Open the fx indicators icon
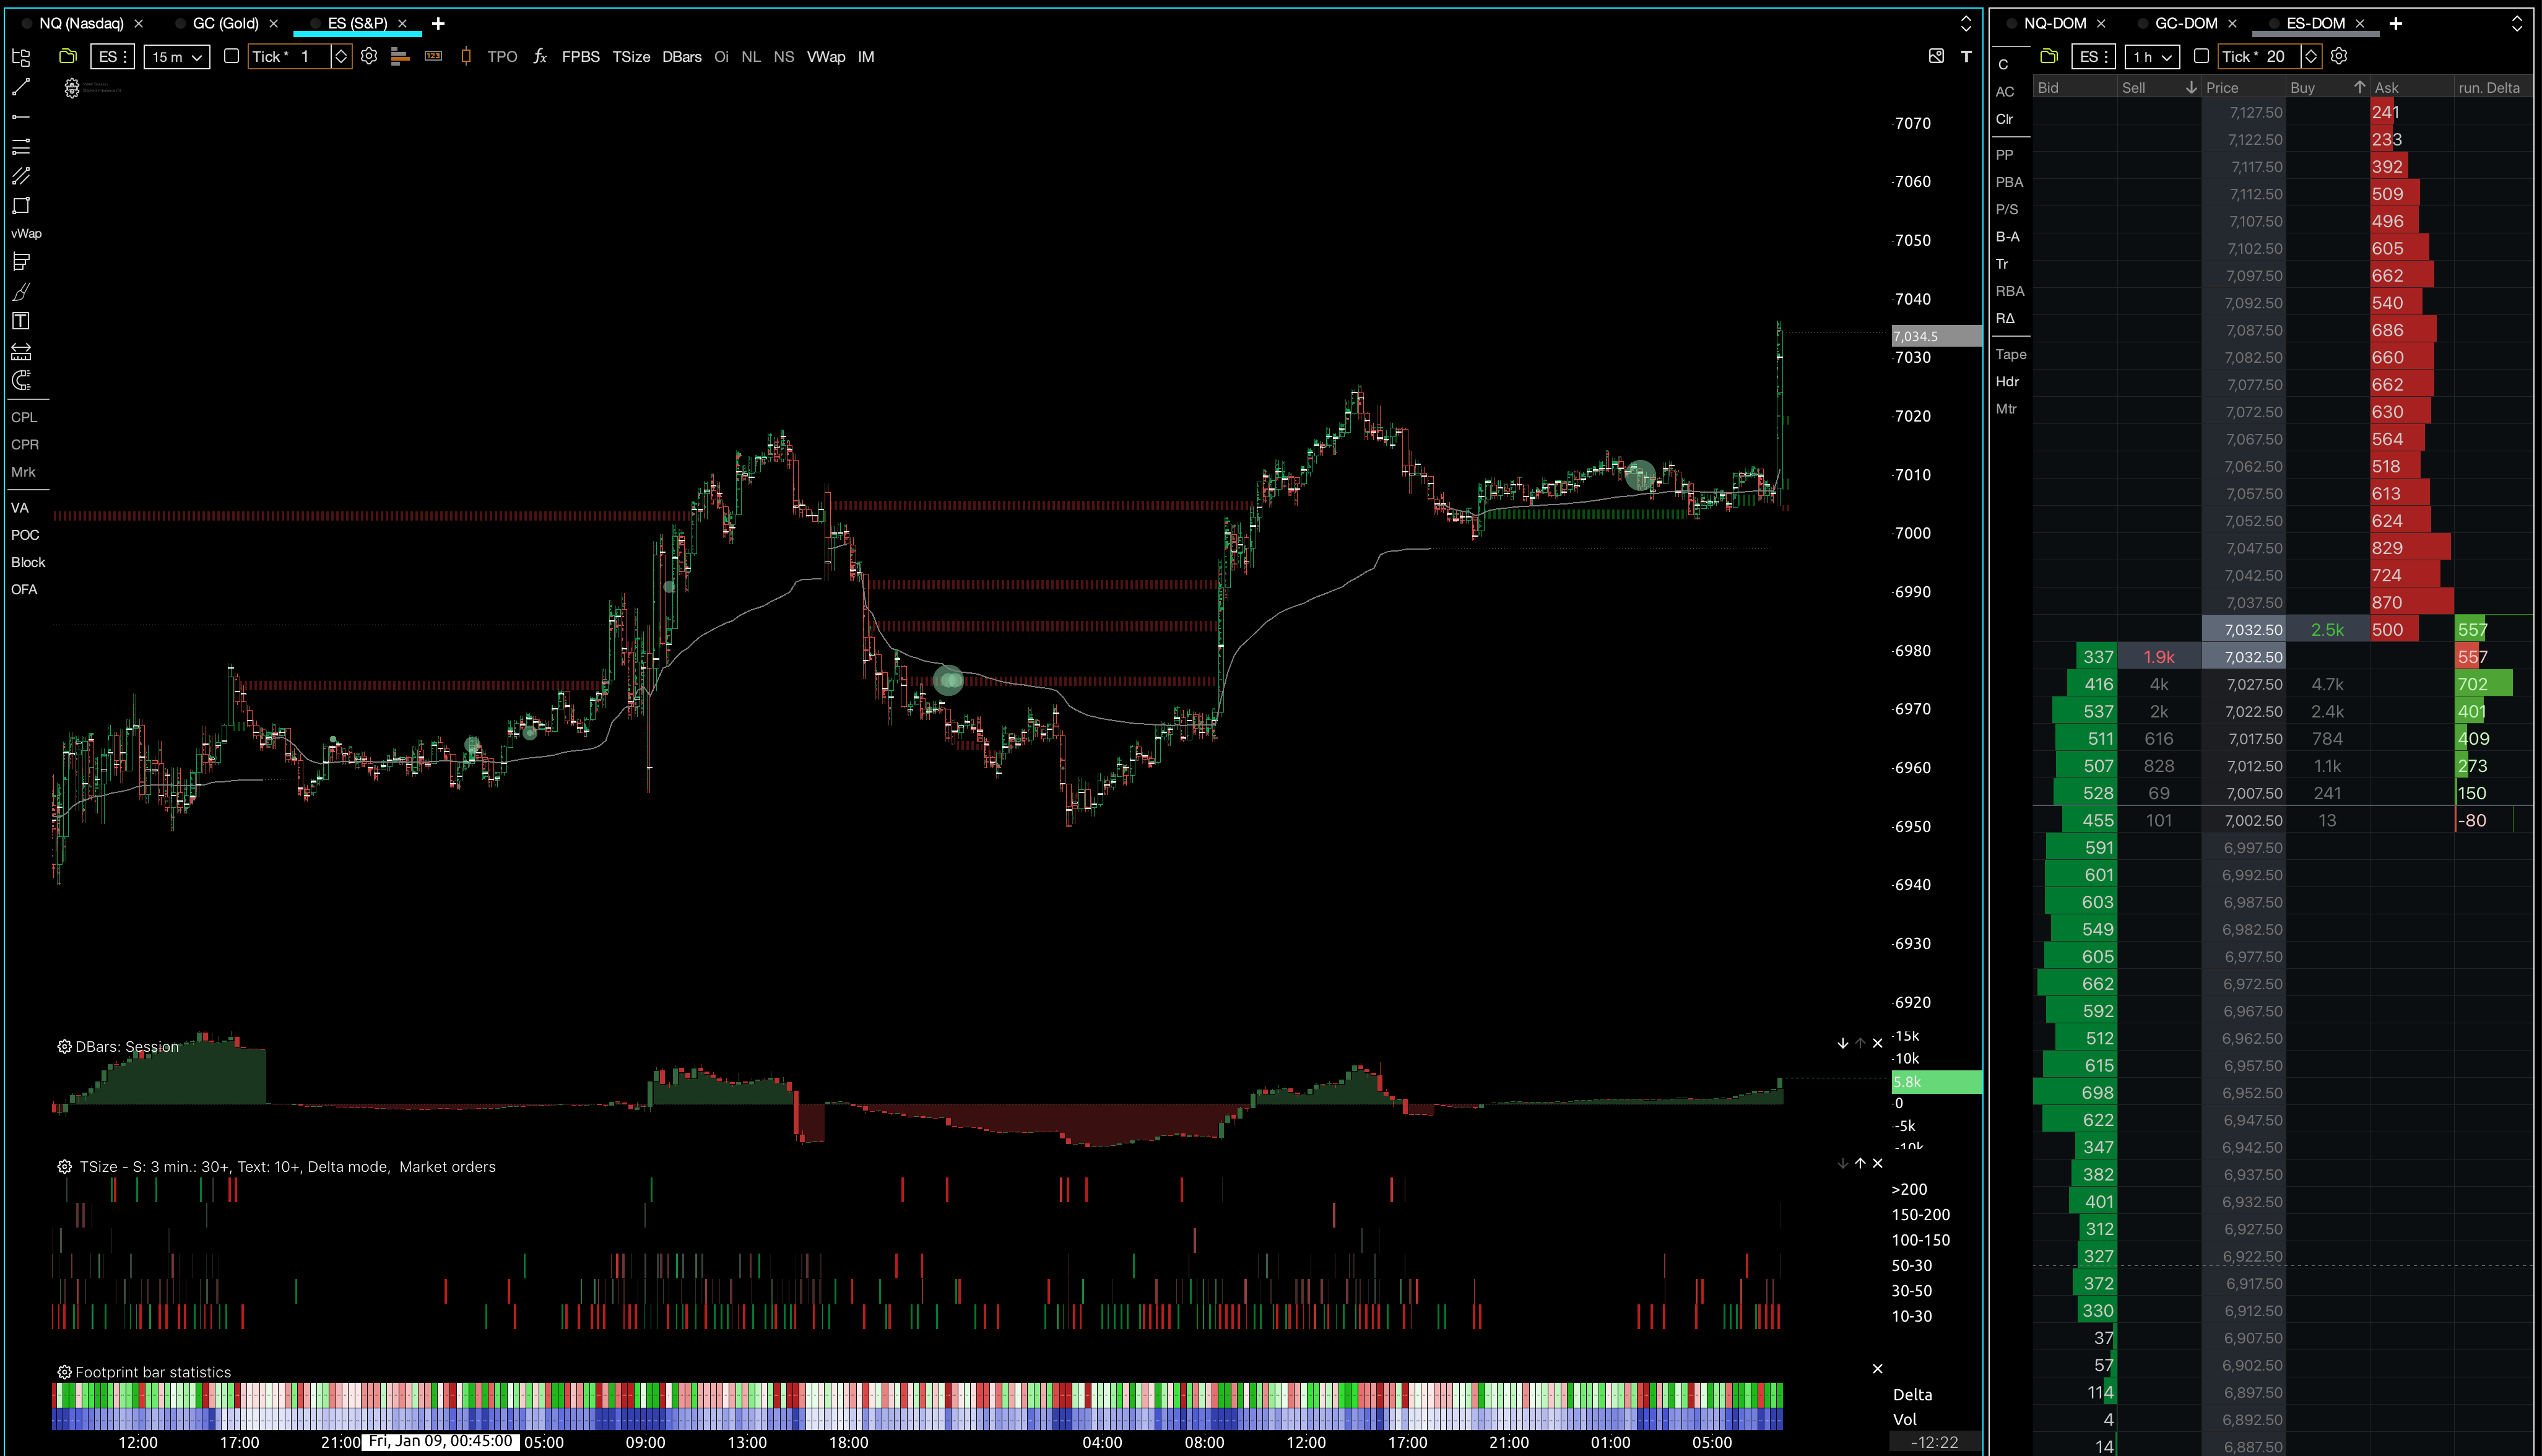 [540, 57]
